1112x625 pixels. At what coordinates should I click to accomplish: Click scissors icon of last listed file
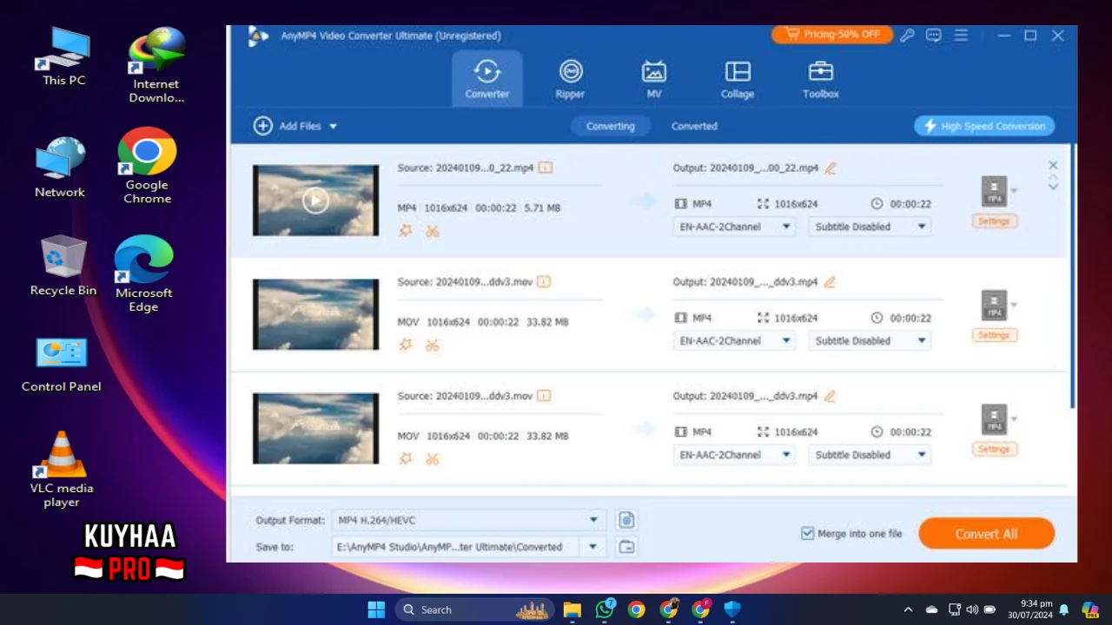[432, 459]
